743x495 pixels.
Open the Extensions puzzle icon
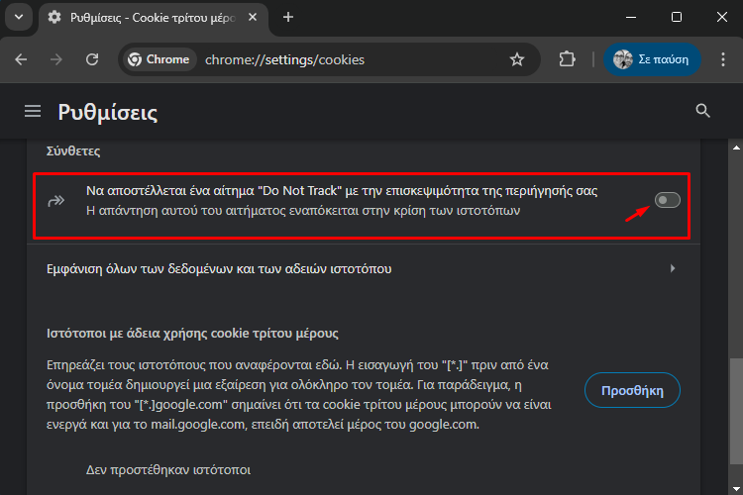tap(568, 59)
